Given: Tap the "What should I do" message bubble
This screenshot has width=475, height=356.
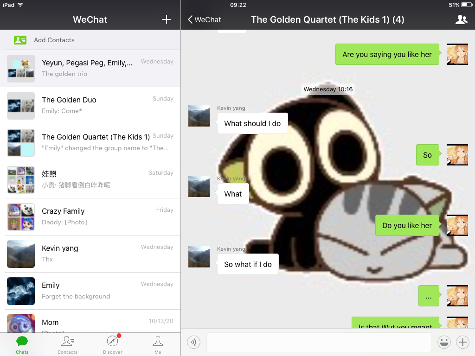Looking at the screenshot, I should point(252,123).
